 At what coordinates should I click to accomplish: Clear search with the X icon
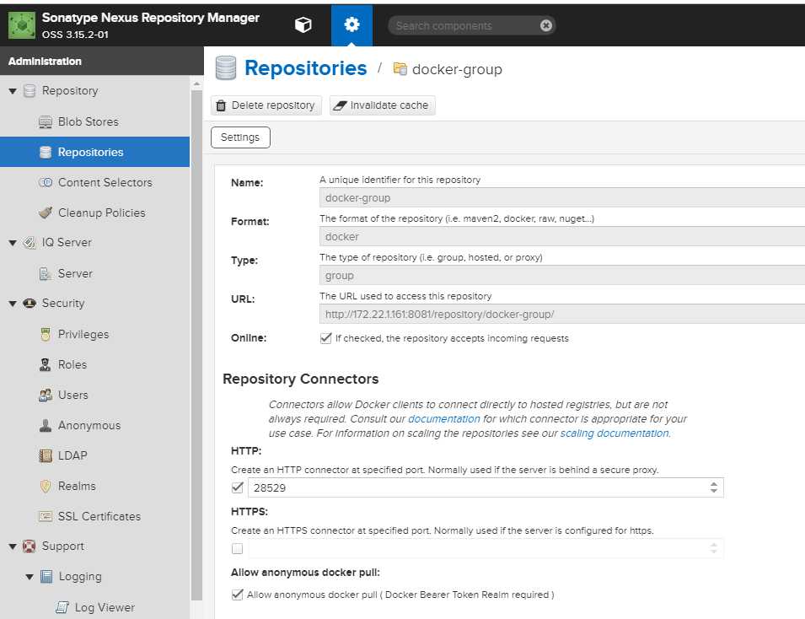[x=545, y=25]
